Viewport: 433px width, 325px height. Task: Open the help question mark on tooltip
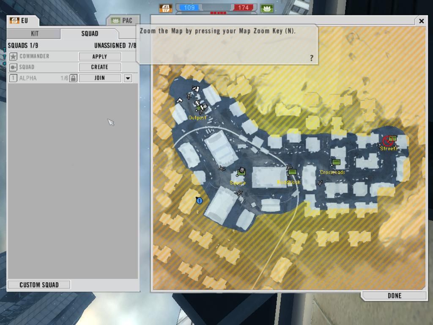(312, 58)
